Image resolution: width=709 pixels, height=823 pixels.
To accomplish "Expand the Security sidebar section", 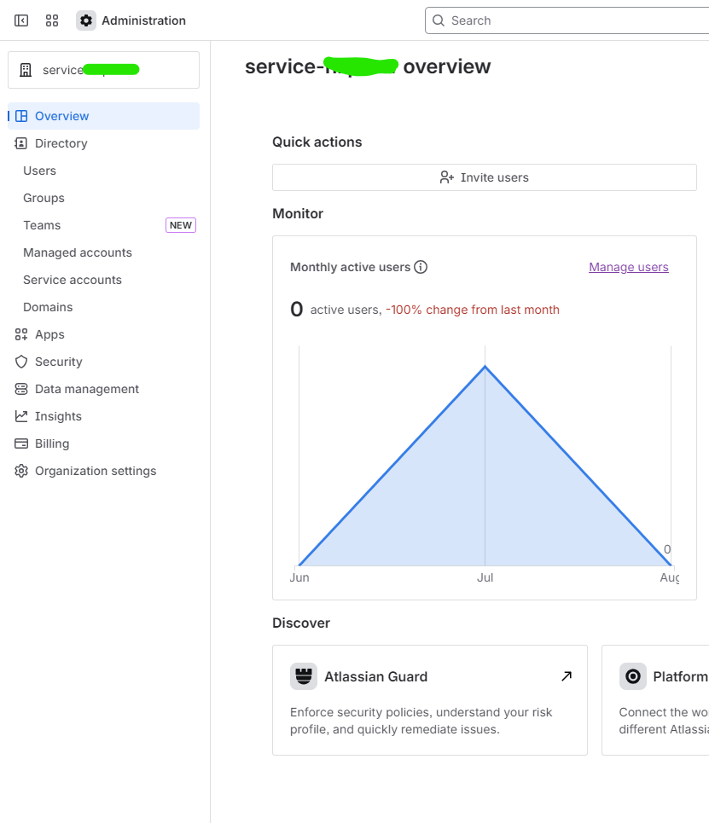I will [58, 362].
